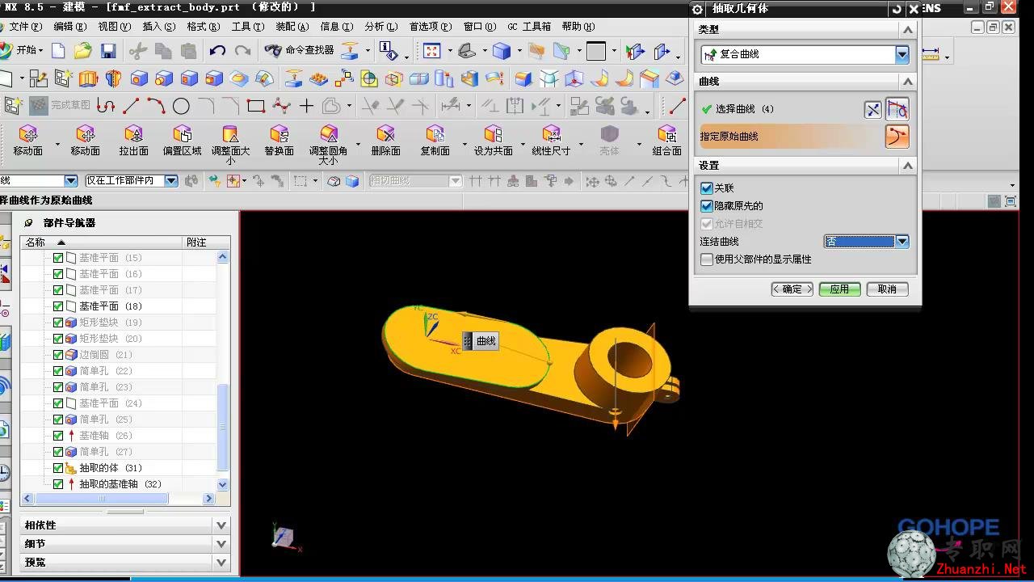Click the Undo arrow icon
1034x582 pixels.
(217, 51)
